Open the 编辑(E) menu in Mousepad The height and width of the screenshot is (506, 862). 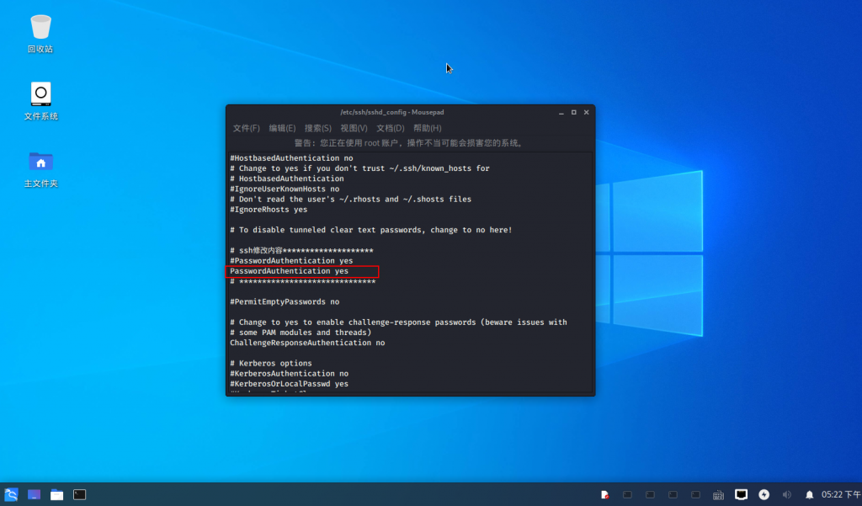[x=282, y=128]
